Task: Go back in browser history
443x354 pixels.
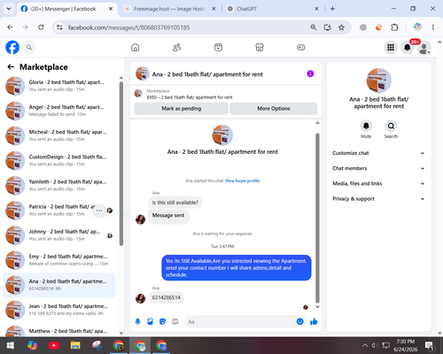Action: (10, 27)
